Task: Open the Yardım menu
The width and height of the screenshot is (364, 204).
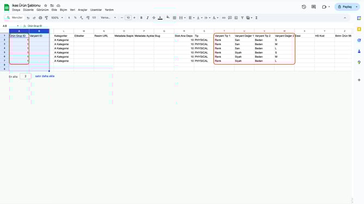Action: 109,10
